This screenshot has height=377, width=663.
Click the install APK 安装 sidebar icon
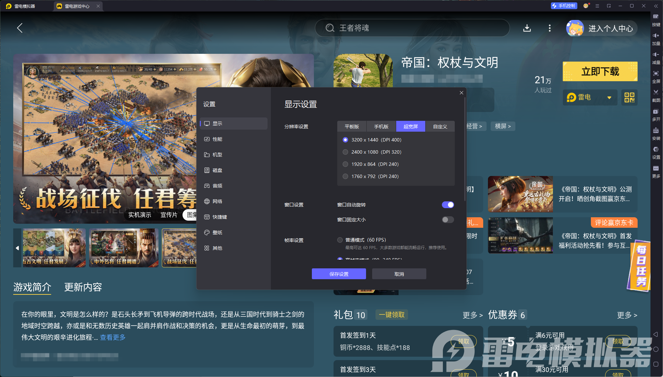click(656, 131)
